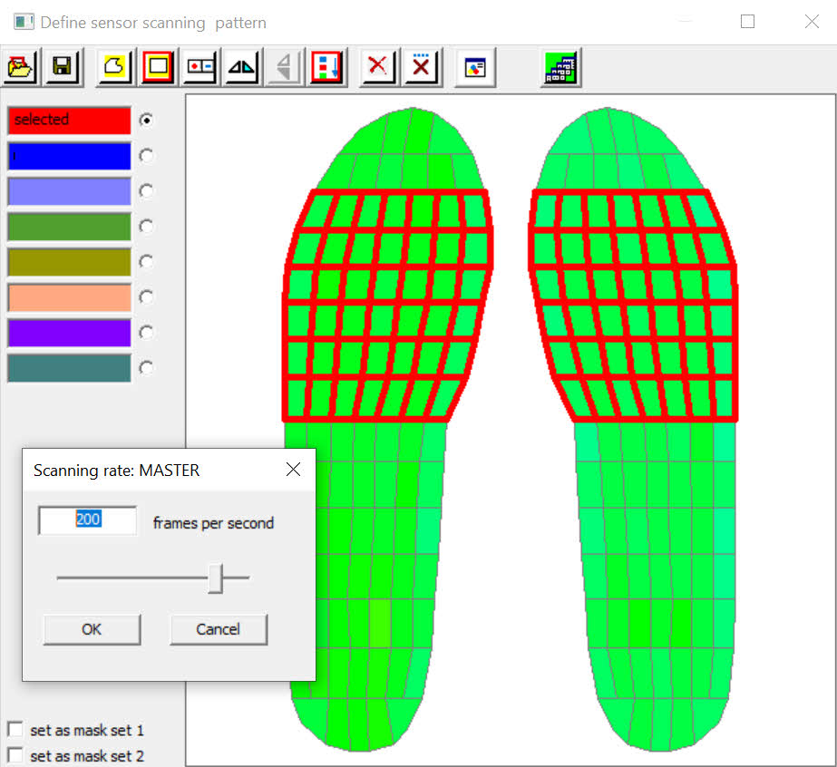Select the rectangle selection tool

(x=158, y=67)
